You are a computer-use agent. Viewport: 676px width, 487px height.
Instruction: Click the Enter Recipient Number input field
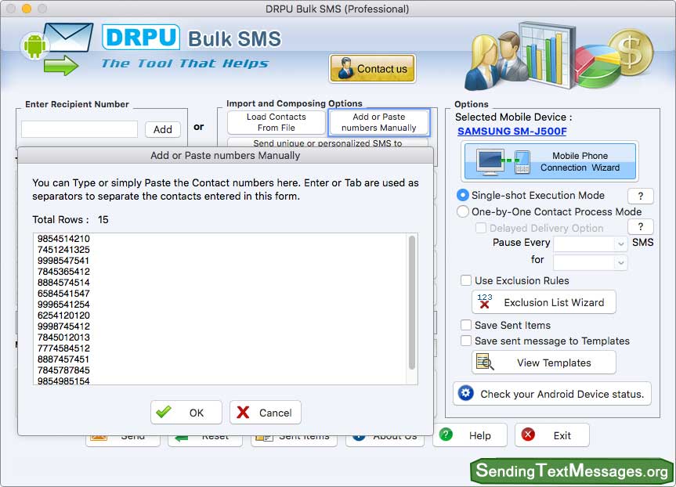click(x=79, y=129)
